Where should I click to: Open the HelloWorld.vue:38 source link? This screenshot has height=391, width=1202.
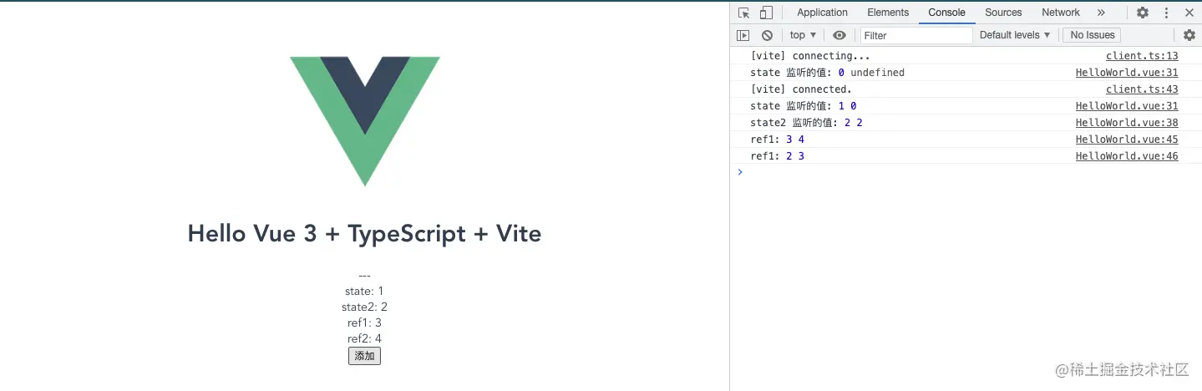click(x=1127, y=123)
